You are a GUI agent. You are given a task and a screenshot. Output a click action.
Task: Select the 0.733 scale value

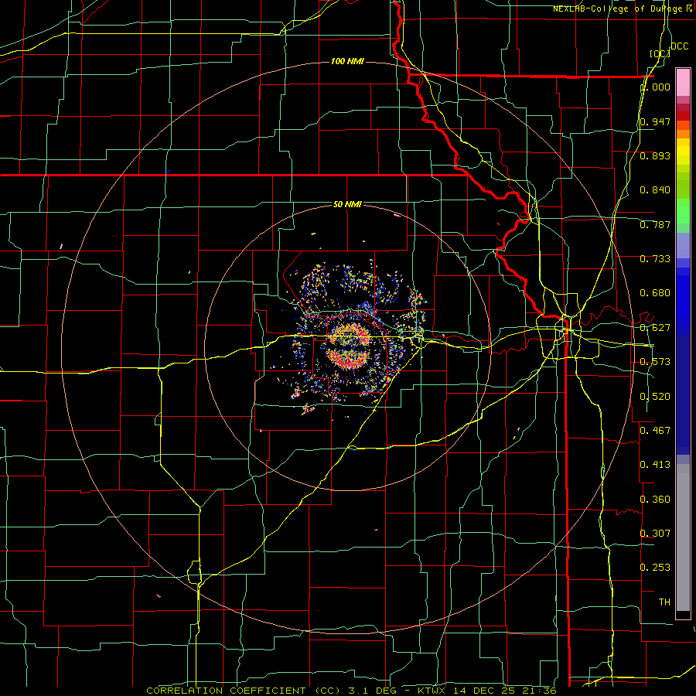coord(655,259)
